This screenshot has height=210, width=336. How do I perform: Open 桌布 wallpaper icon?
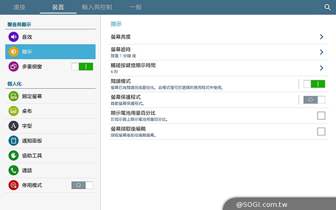click(13, 111)
